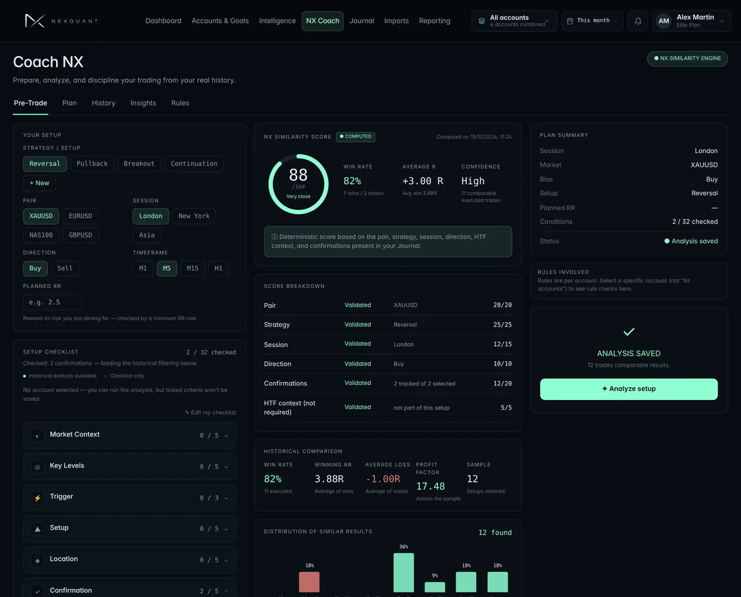Click the Setup triangle icon
Screen dimensions: 741x597
point(37,529)
